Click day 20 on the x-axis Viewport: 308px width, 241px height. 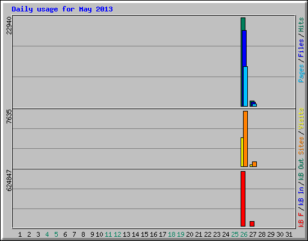pyautogui.click(x=189, y=234)
